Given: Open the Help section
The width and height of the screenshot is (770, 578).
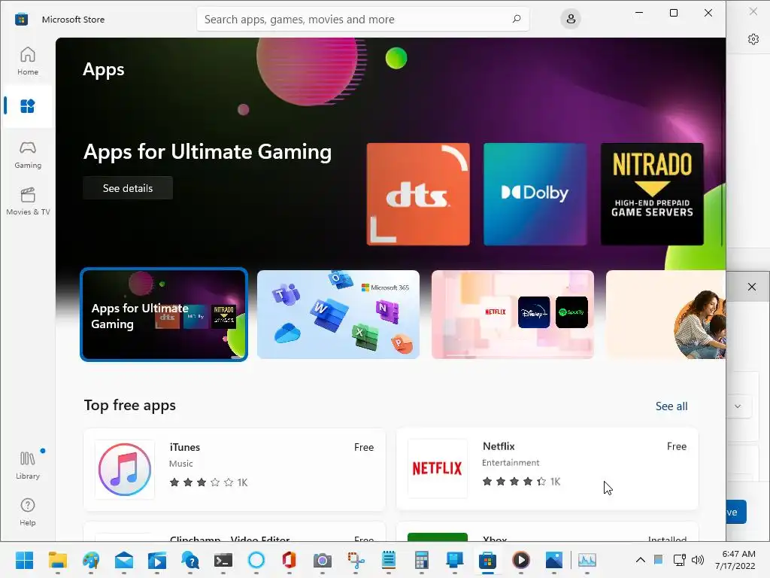Looking at the screenshot, I should tap(28, 512).
